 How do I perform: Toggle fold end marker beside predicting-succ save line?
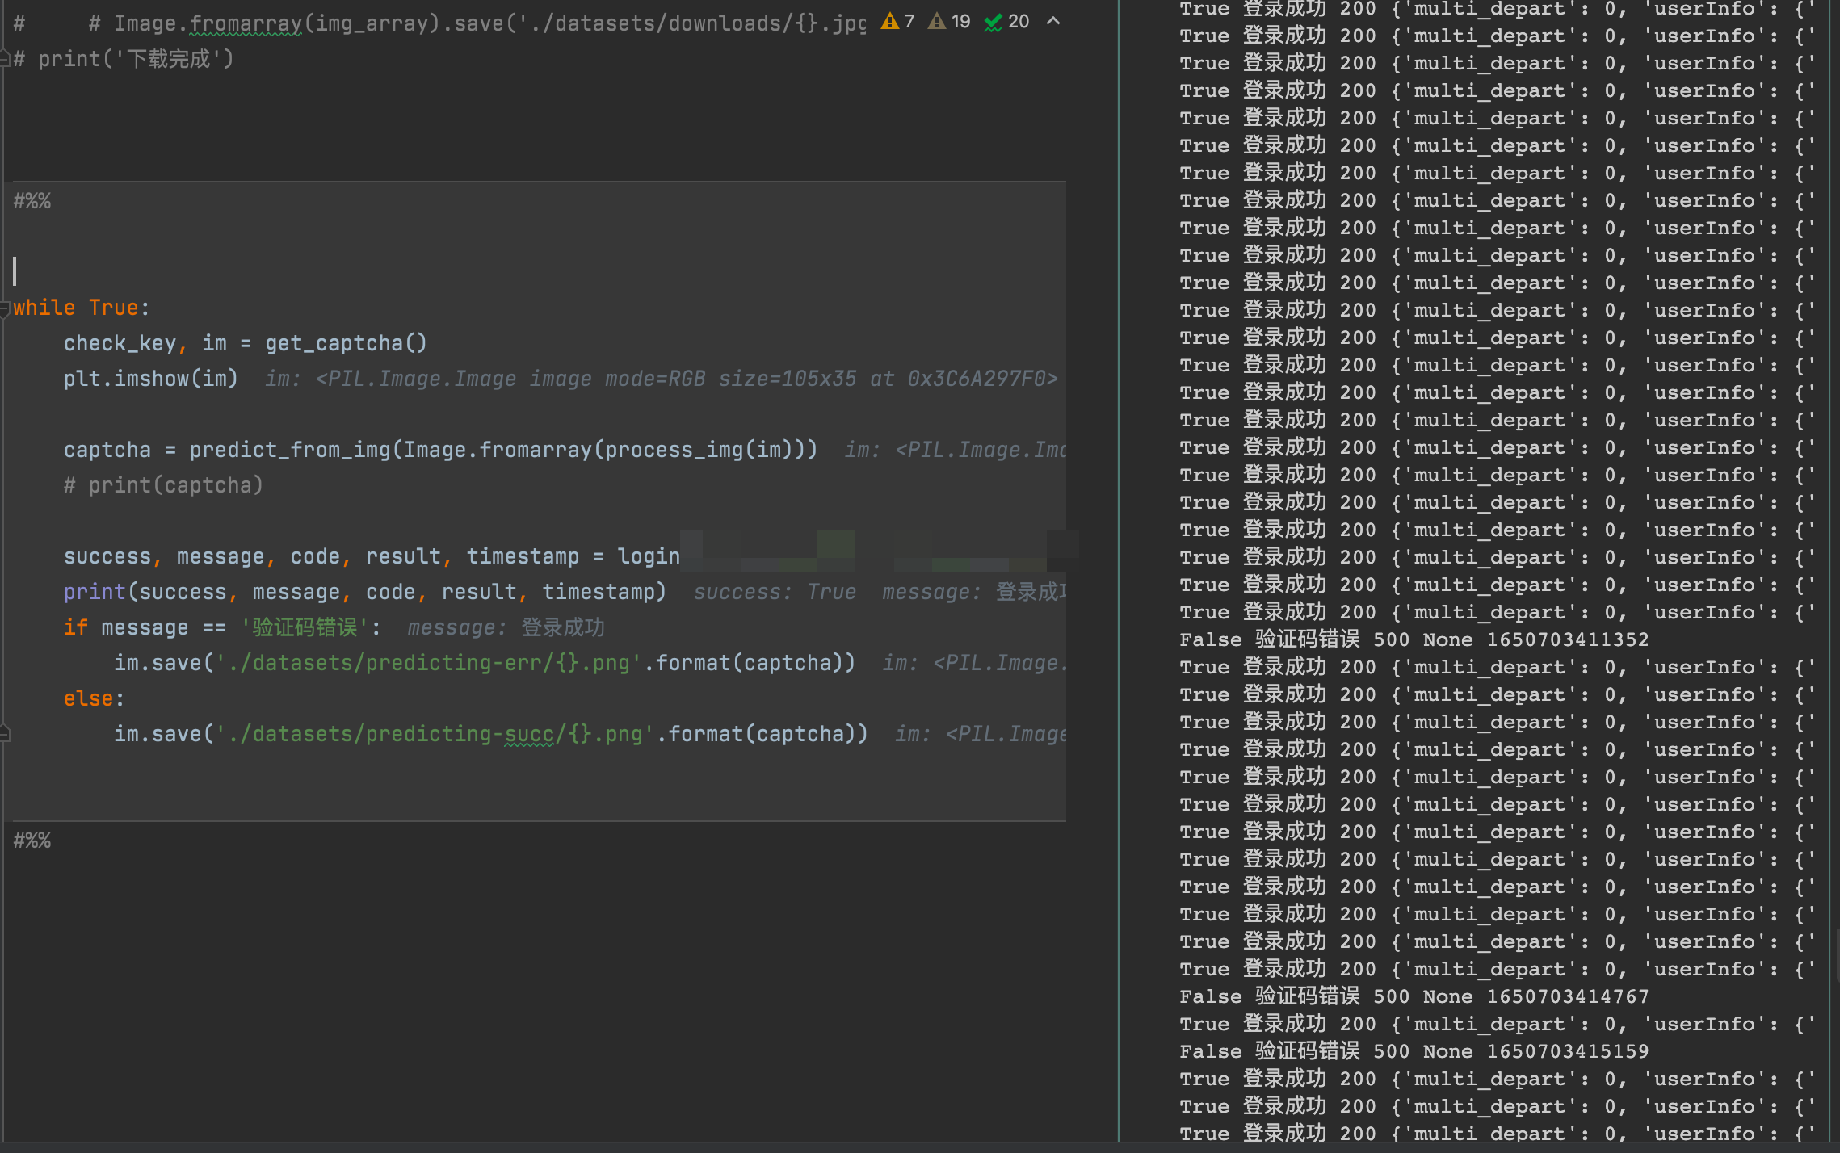coord(5,734)
